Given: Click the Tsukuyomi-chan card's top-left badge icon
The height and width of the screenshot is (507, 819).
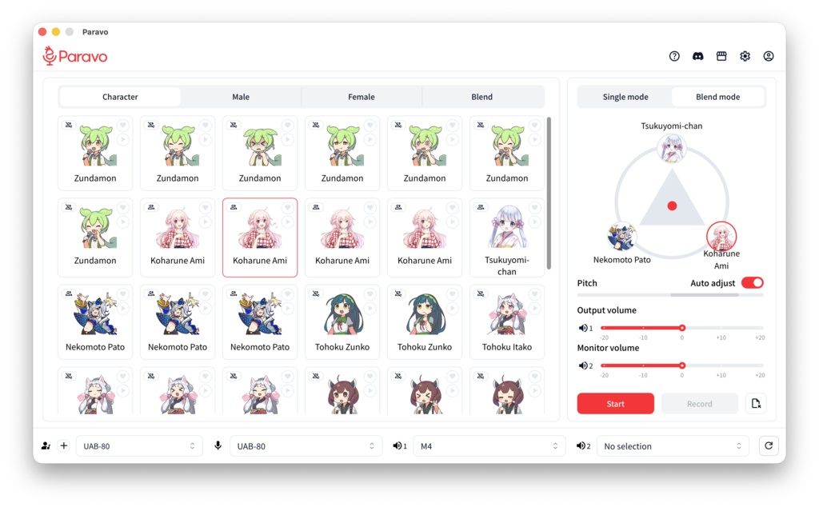Looking at the screenshot, I should (x=481, y=207).
